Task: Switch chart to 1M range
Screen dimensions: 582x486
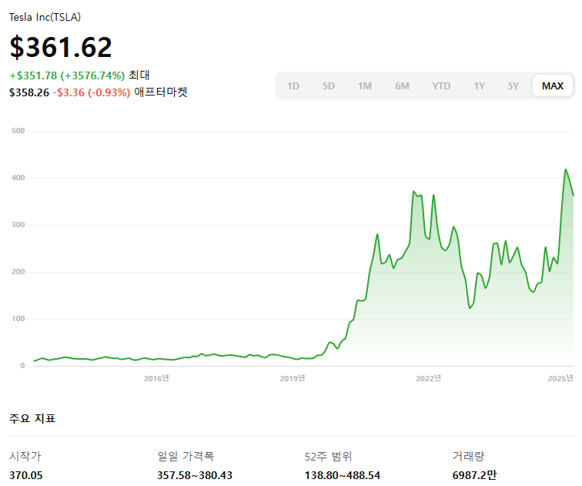Action: [364, 86]
